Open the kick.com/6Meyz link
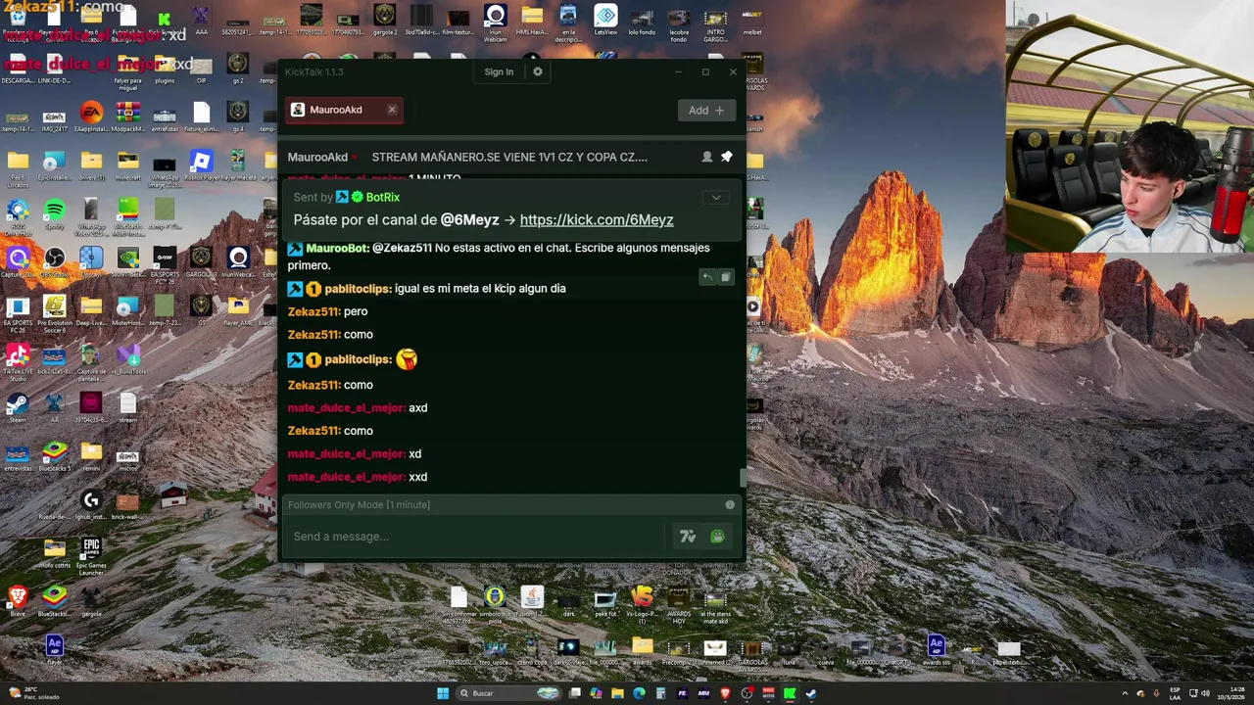1254x705 pixels. tap(597, 220)
